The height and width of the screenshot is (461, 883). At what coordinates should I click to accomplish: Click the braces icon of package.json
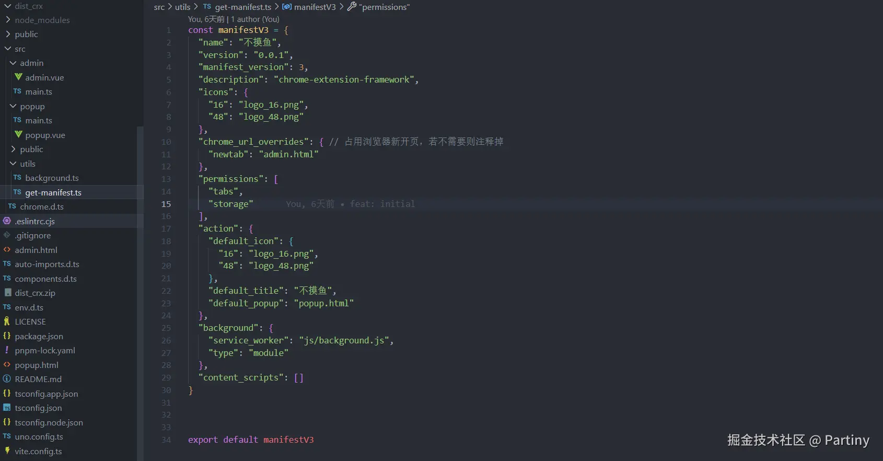[7, 336]
